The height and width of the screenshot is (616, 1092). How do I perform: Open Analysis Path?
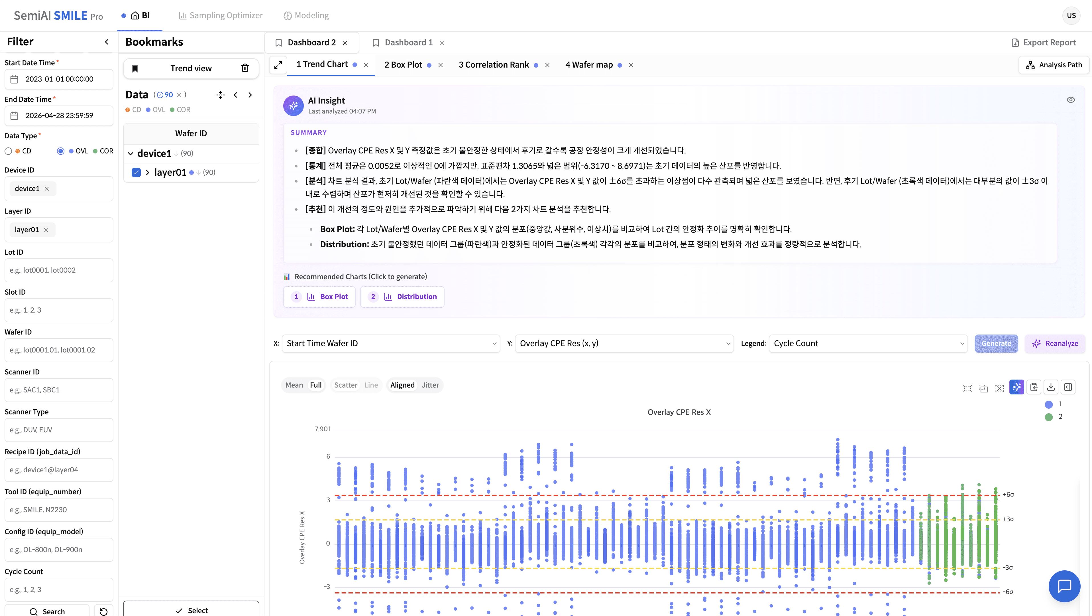point(1054,65)
